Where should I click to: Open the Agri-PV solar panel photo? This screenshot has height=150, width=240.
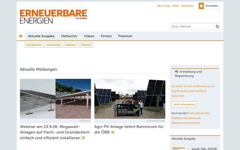click(130, 99)
